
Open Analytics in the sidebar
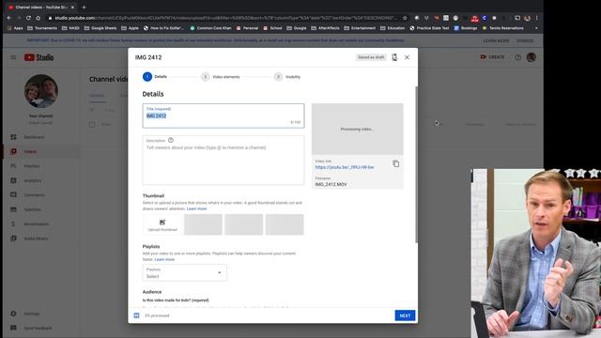(x=40, y=180)
